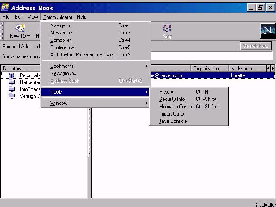The width and height of the screenshot is (276, 207).
Task: Select the Verisign directory icon
Action: coord(12,96)
